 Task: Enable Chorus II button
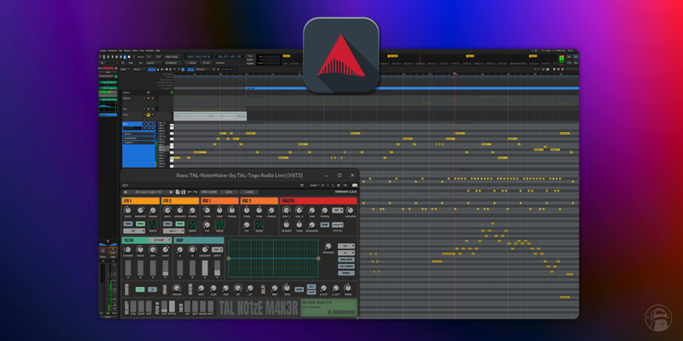(x=153, y=289)
